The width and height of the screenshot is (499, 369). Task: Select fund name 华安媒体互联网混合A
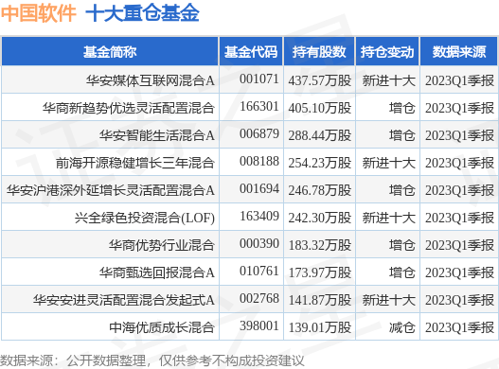tap(151, 80)
